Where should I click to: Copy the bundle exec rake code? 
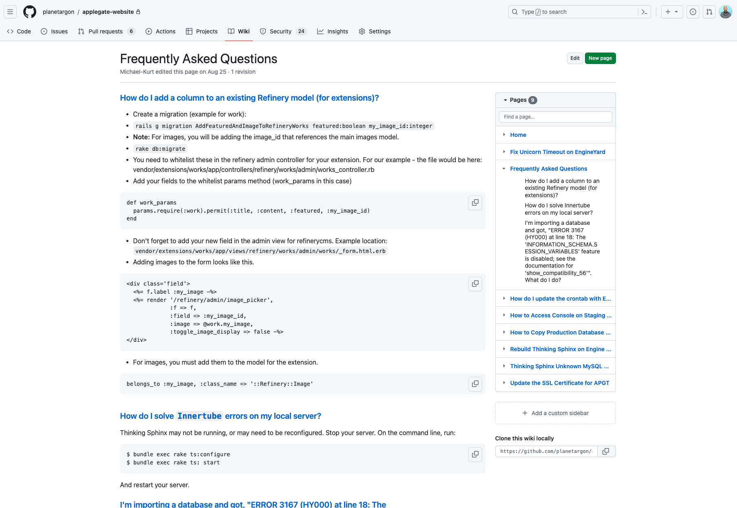pos(475,454)
